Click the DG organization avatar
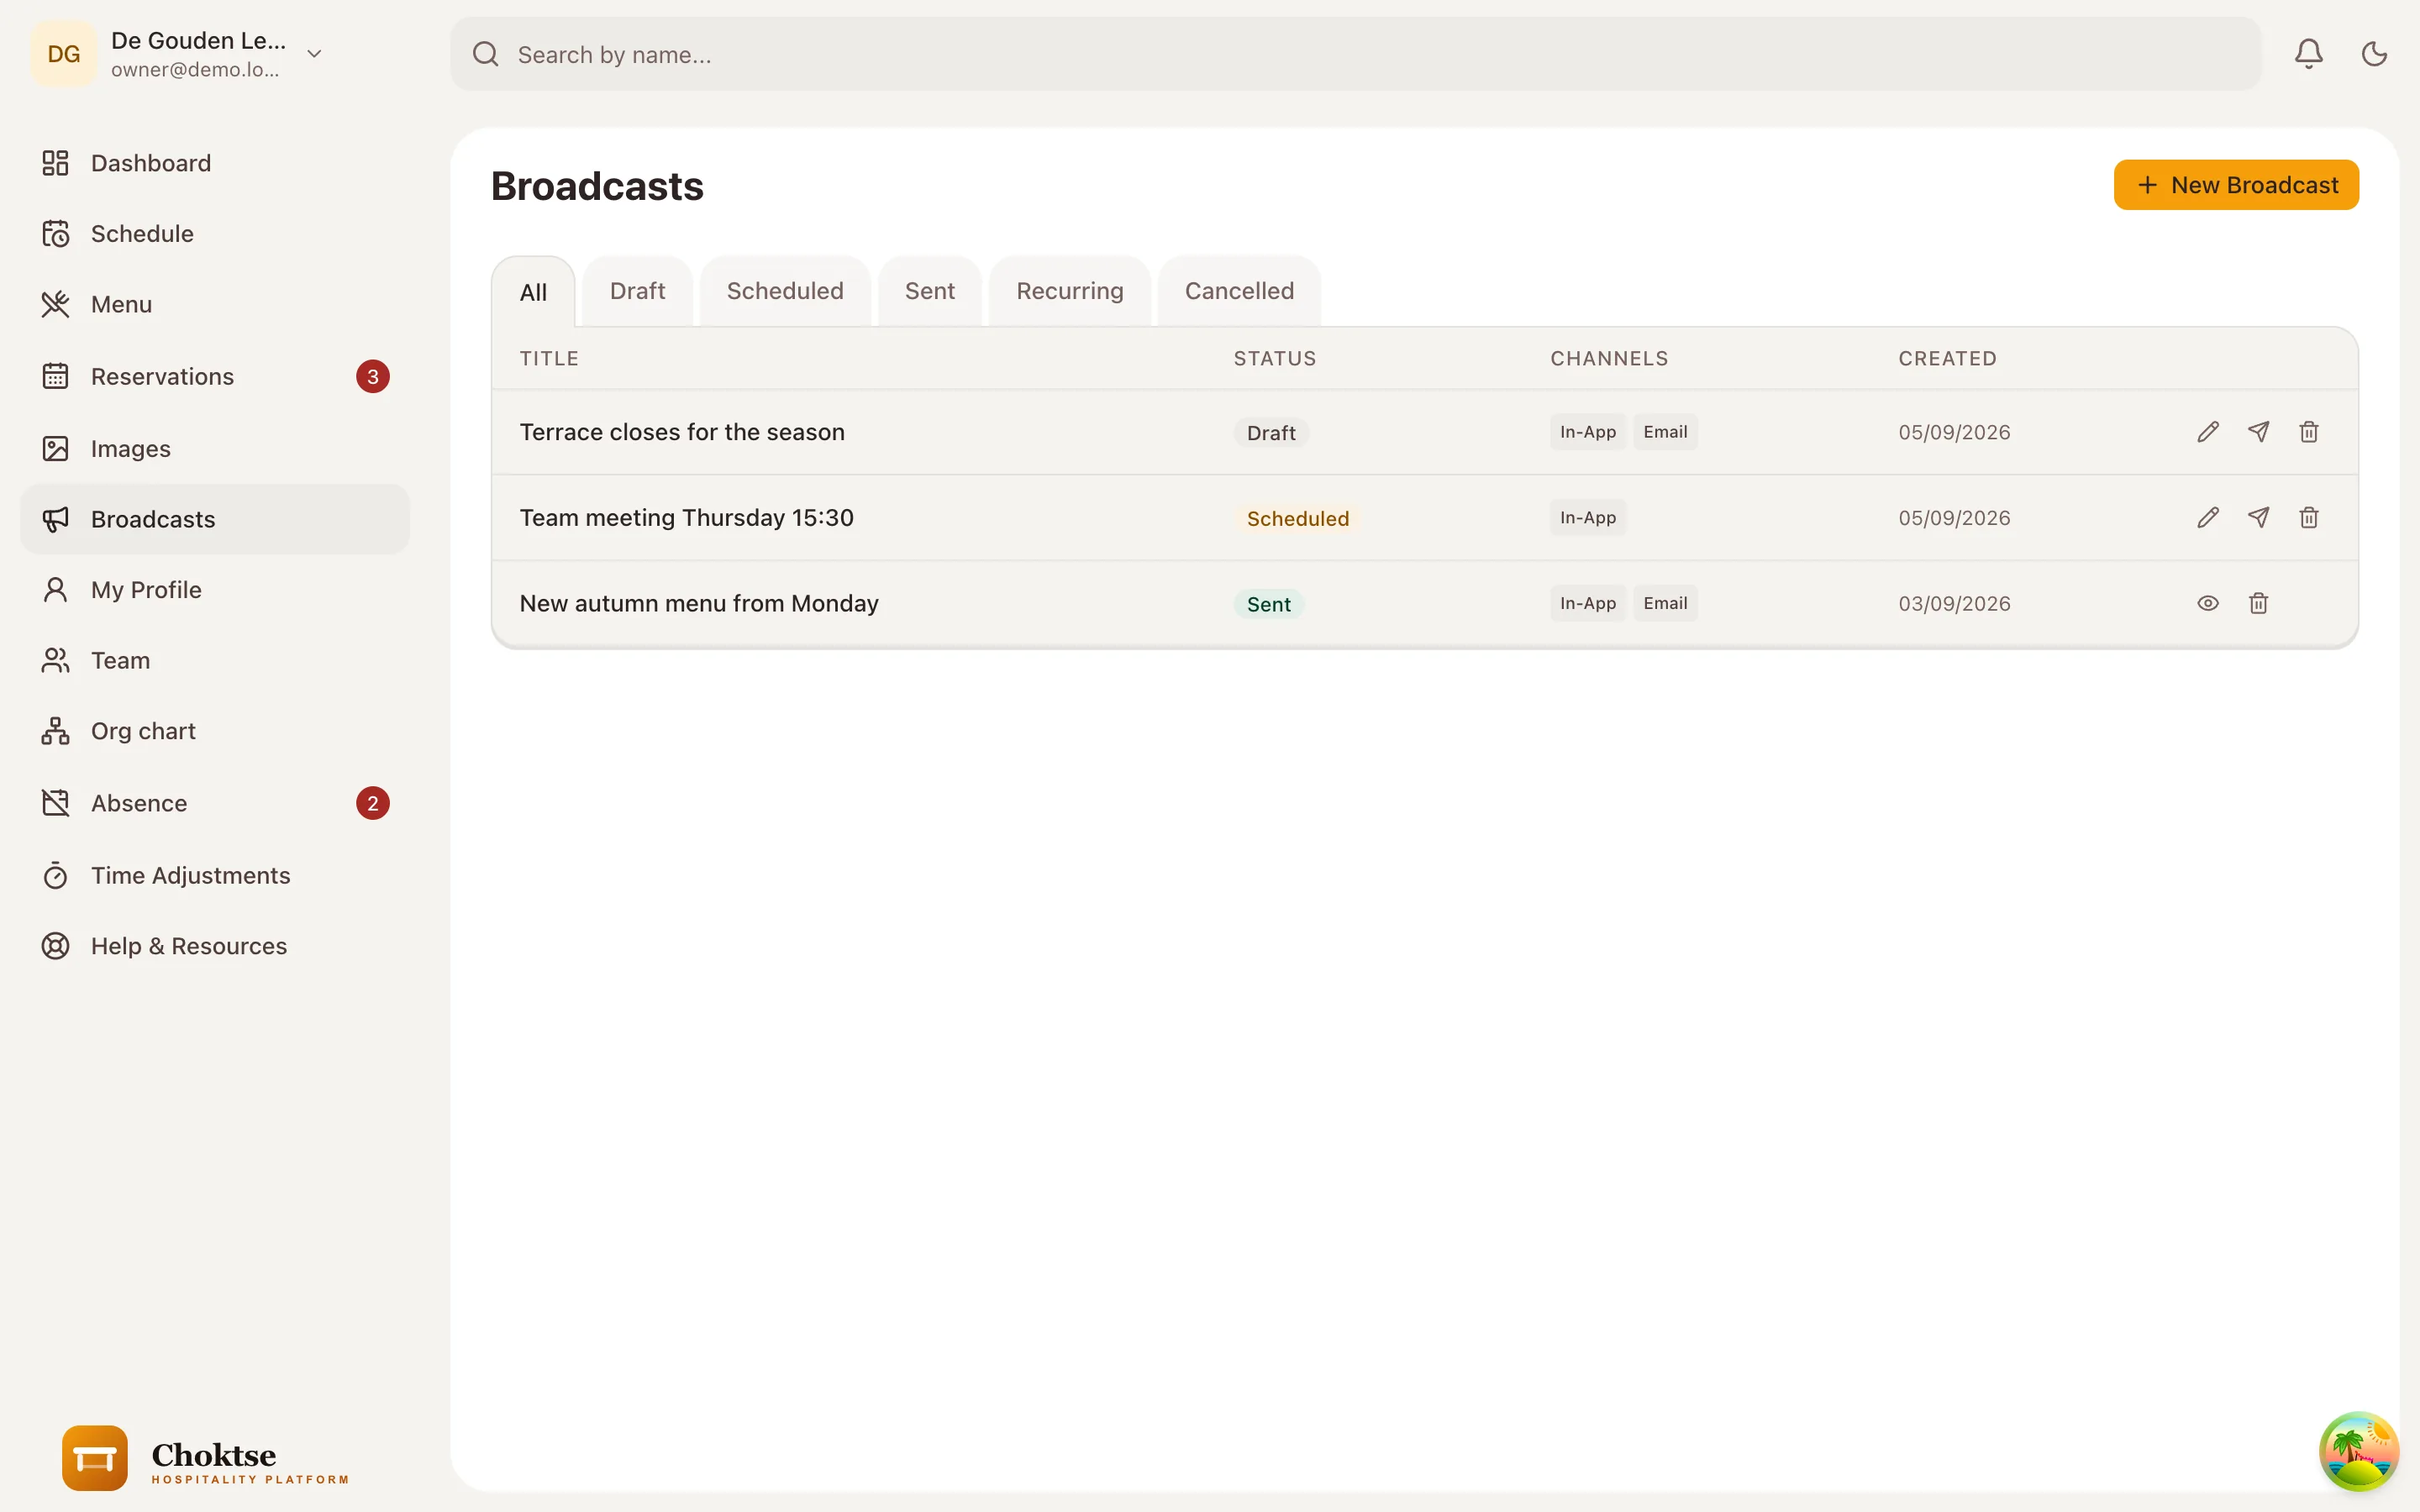The height and width of the screenshot is (1512, 2420). [64, 54]
